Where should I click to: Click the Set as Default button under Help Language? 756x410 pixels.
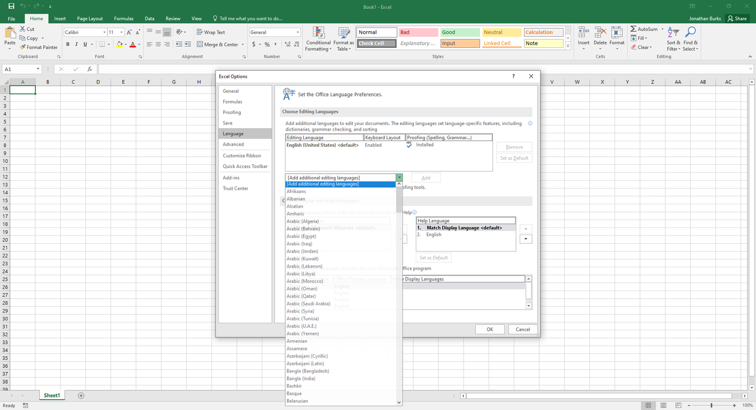[433, 257]
